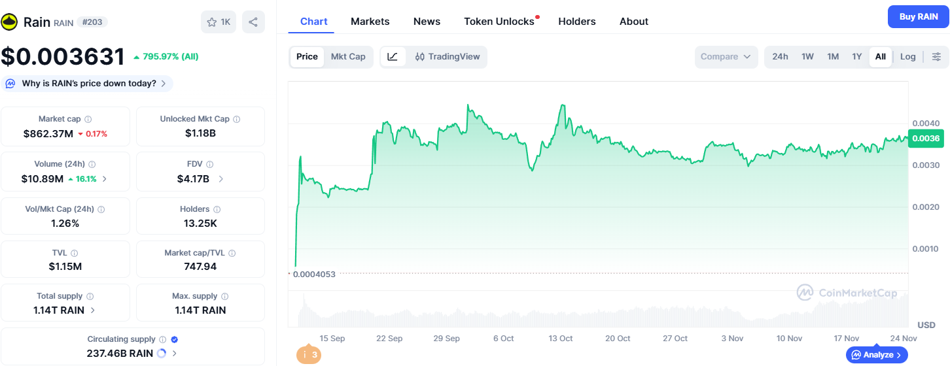Select the 24h time range

pos(780,57)
